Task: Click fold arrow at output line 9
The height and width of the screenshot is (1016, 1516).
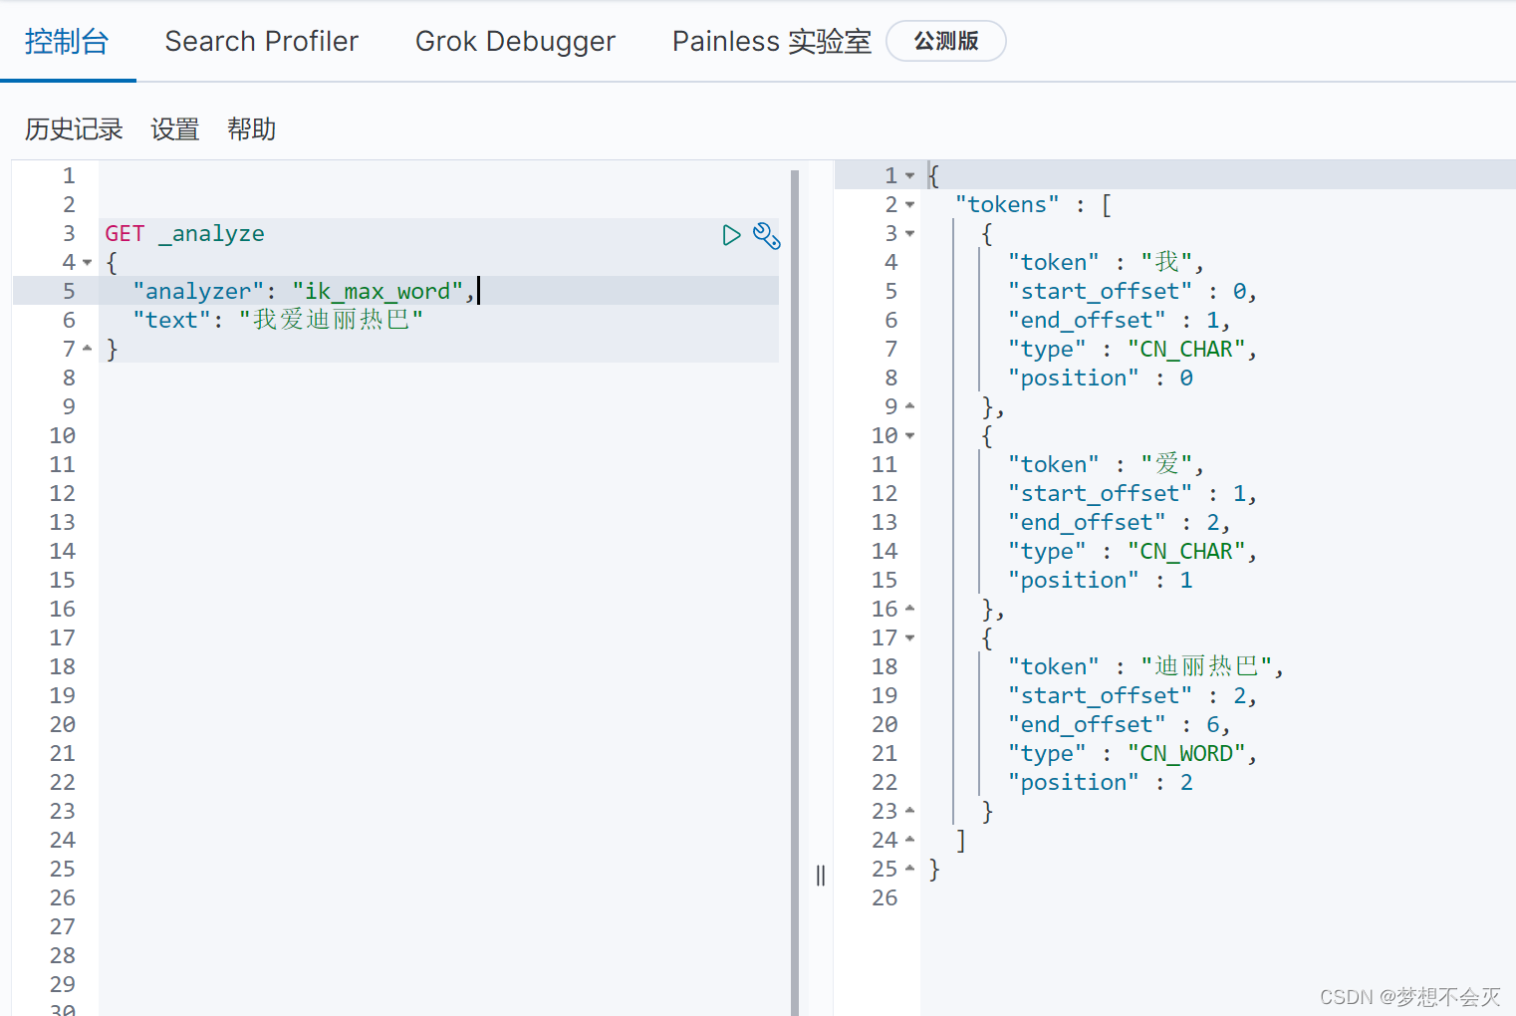Action: click(909, 406)
